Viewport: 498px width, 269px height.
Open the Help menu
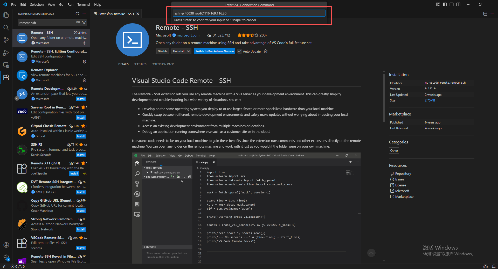point(98,4)
